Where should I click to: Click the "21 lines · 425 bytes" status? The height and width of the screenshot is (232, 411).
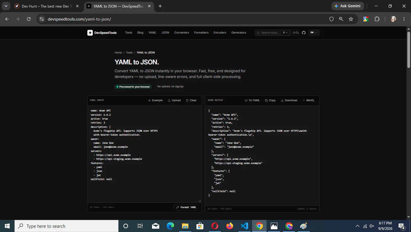click(220, 209)
